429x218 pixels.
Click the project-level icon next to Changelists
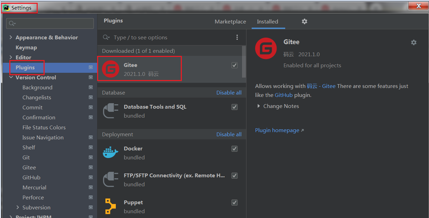coord(91,97)
